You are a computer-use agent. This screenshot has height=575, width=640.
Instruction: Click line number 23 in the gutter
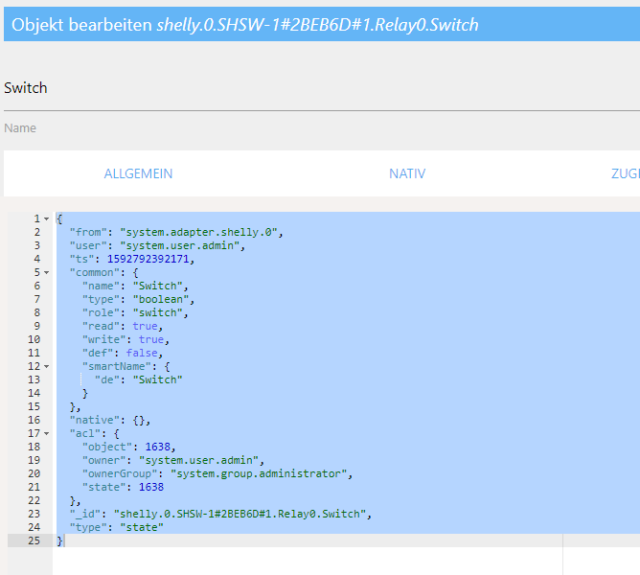click(x=34, y=514)
